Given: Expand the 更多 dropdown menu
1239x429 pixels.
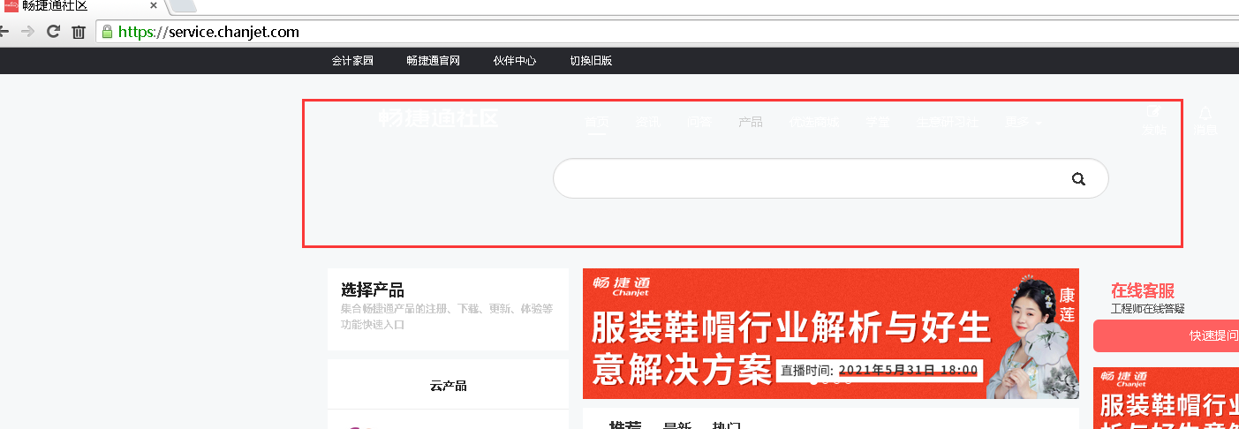Looking at the screenshot, I should (x=1024, y=123).
